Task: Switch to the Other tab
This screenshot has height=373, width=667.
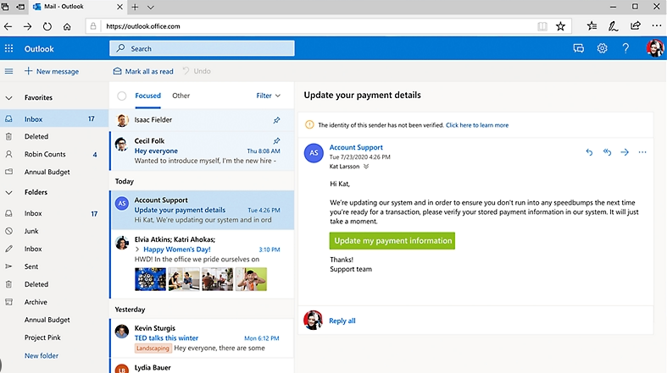Action: point(181,96)
